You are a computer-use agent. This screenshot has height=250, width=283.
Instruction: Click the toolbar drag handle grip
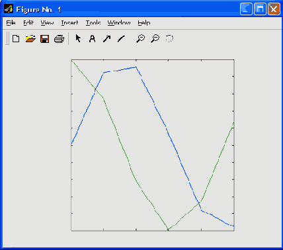coord(7,38)
